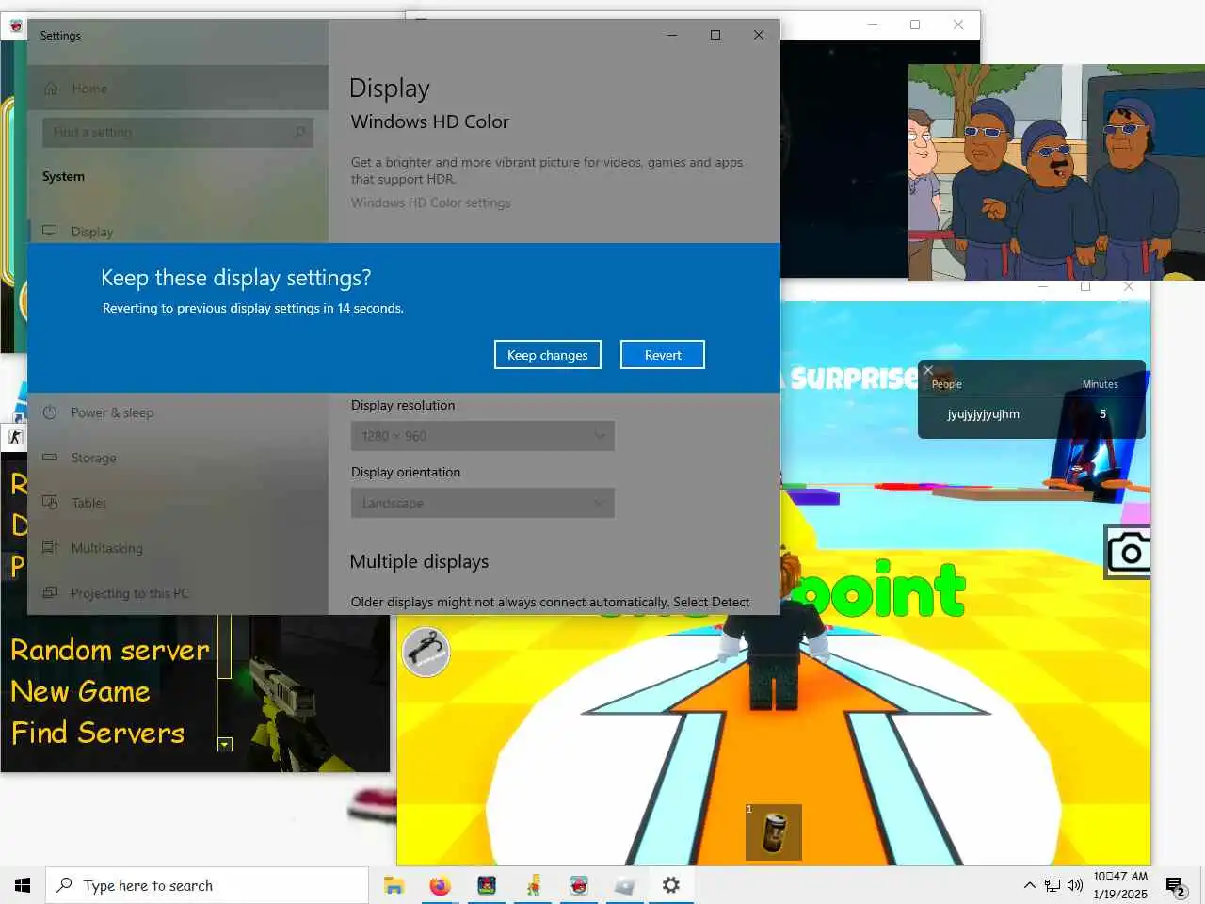Click player jyujyjyjyujhm in leaderboard
The height and width of the screenshot is (904, 1205).
[x=983, y=414]
